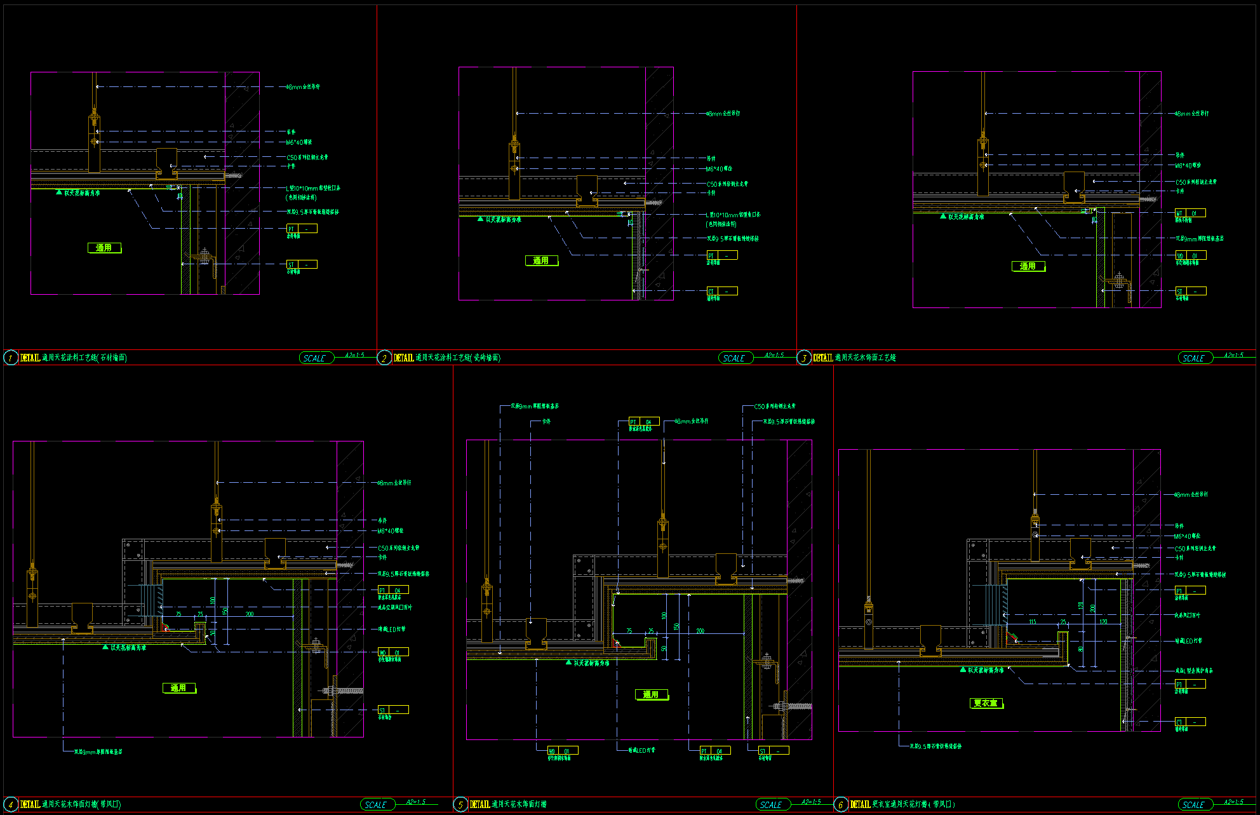This screenshot has width=1260, height=815.
Task: Select the SCALE oval tag of detail 5
Action: (x=772, y=805)
